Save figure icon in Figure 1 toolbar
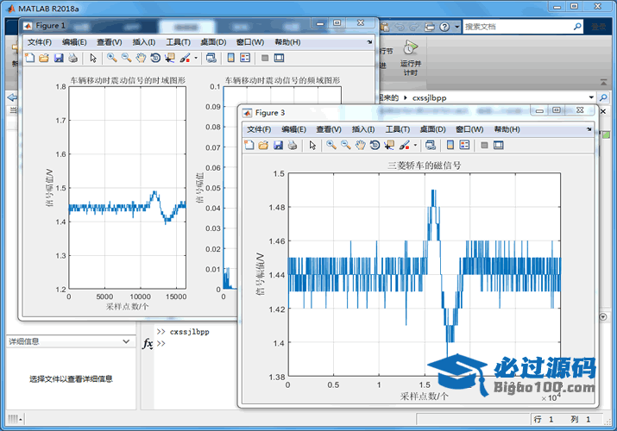Viewport: 617px width, 431px height. click(x=59, y=58)
